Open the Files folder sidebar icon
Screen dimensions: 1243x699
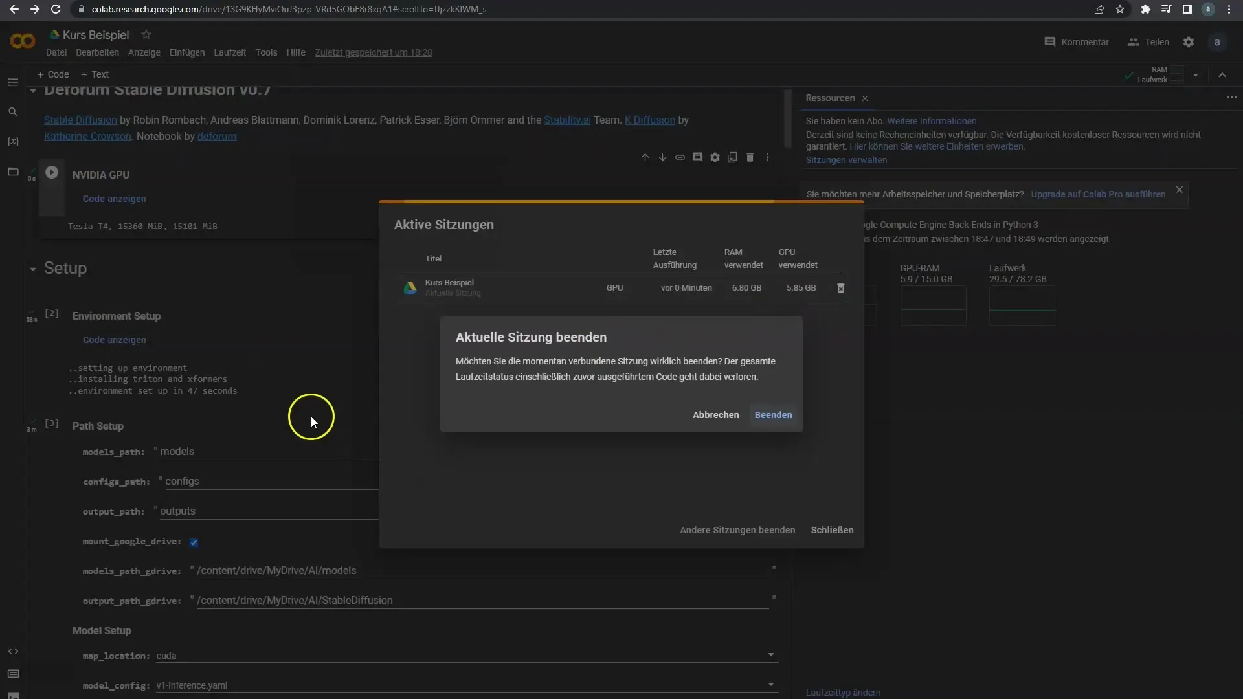13,172
